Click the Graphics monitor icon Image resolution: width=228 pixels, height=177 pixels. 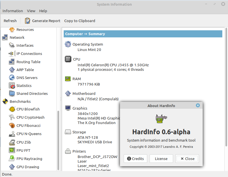68,108
